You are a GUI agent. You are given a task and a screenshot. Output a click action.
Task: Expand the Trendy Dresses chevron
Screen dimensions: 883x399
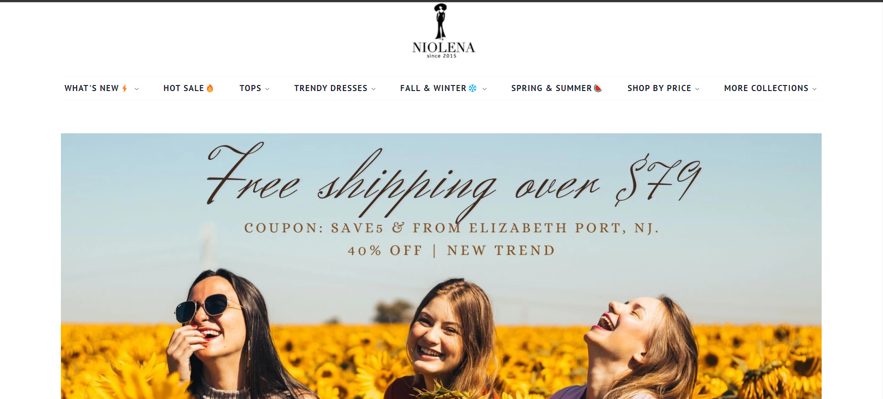374,89
